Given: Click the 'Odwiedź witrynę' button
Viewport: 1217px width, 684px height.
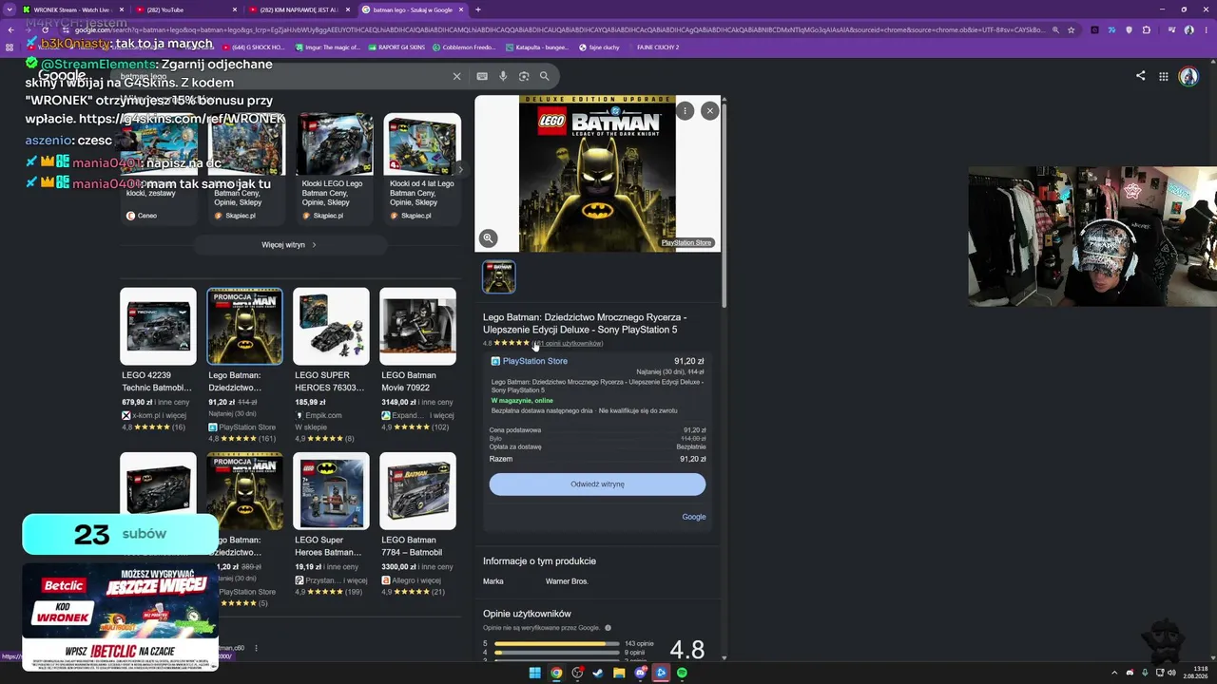Looking at the screenshot, I should (597, 484).
